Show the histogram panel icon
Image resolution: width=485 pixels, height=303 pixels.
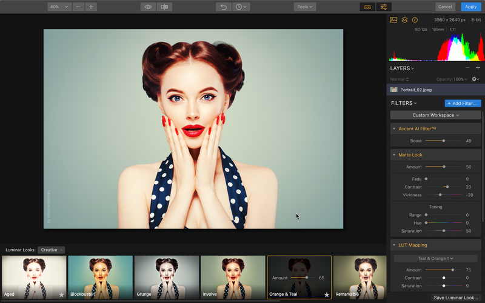tap(393, 20)
